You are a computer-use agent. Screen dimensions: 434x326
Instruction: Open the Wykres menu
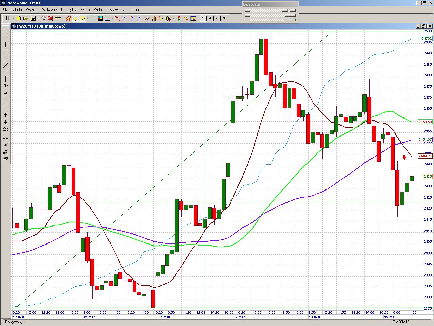tap(32, 10)
